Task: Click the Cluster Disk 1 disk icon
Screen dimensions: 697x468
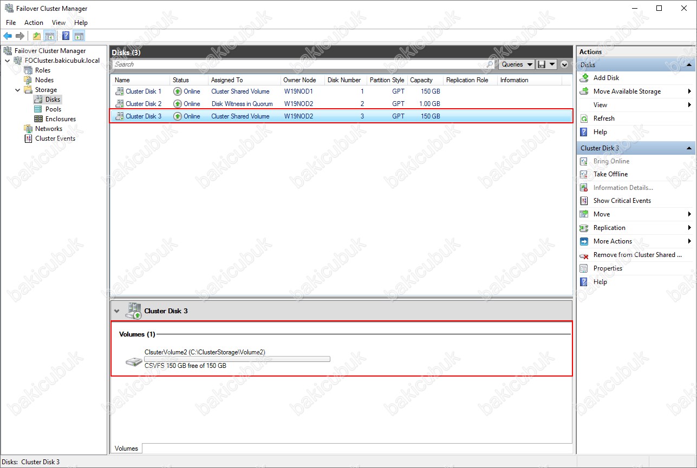Action: 119,91
